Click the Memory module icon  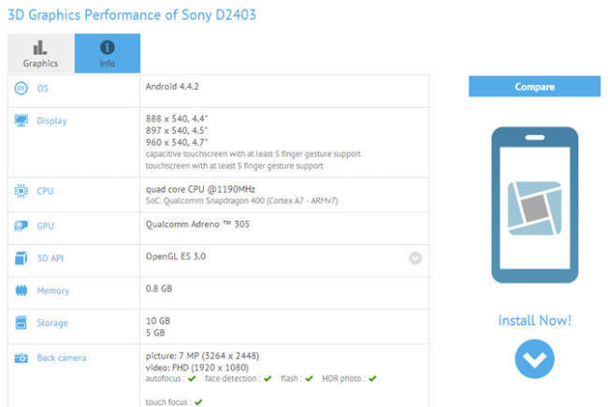click(x=21, y=290)
